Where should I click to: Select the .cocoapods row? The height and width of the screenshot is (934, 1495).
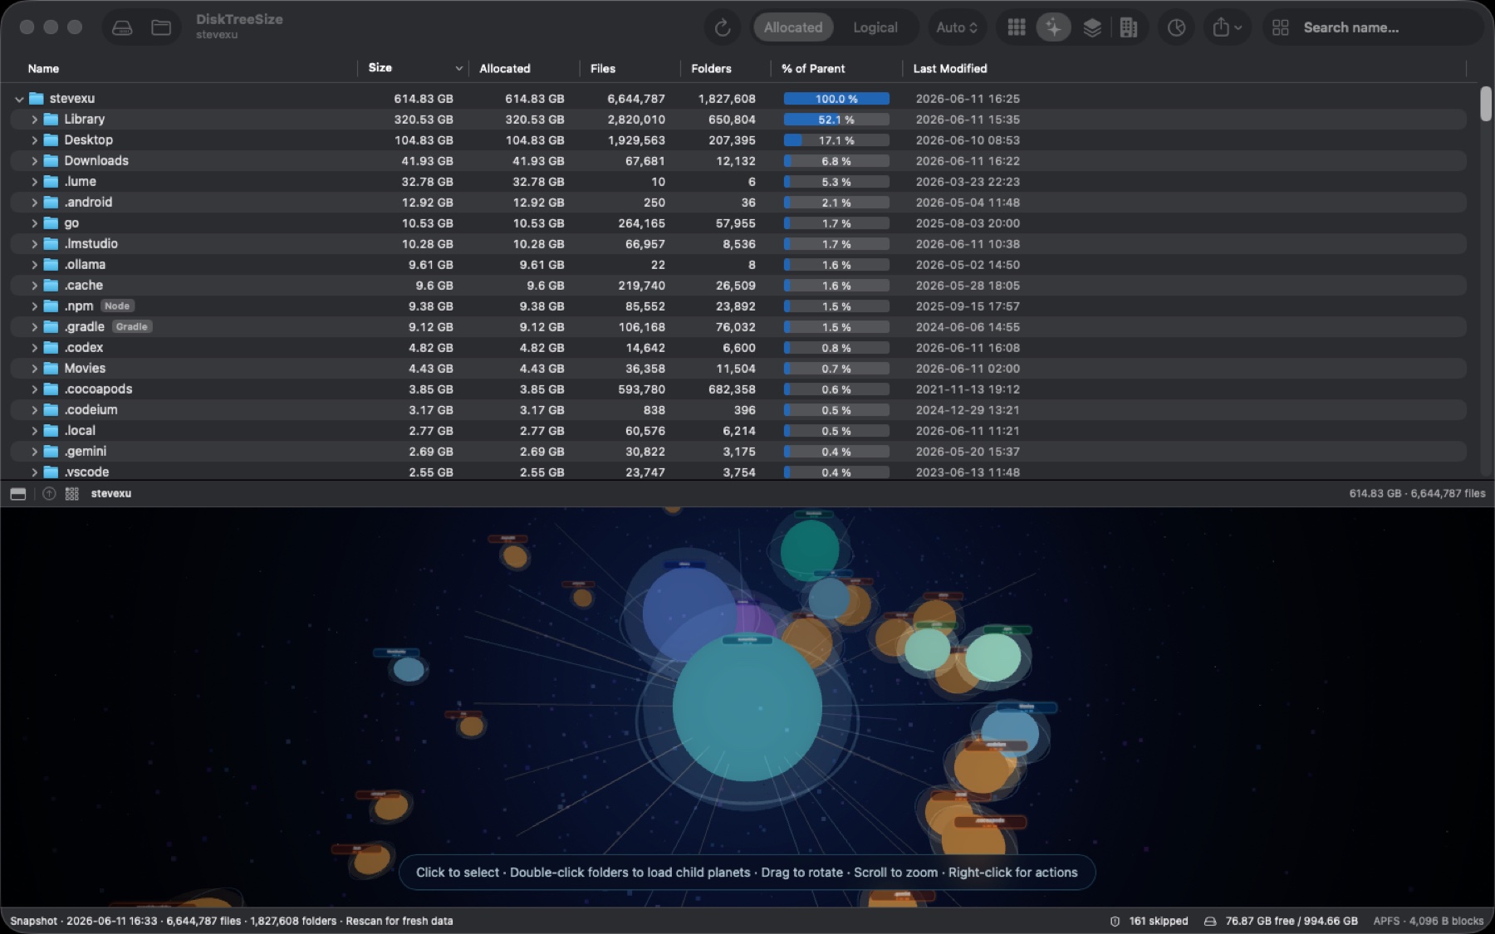click(x=738, y=389)
